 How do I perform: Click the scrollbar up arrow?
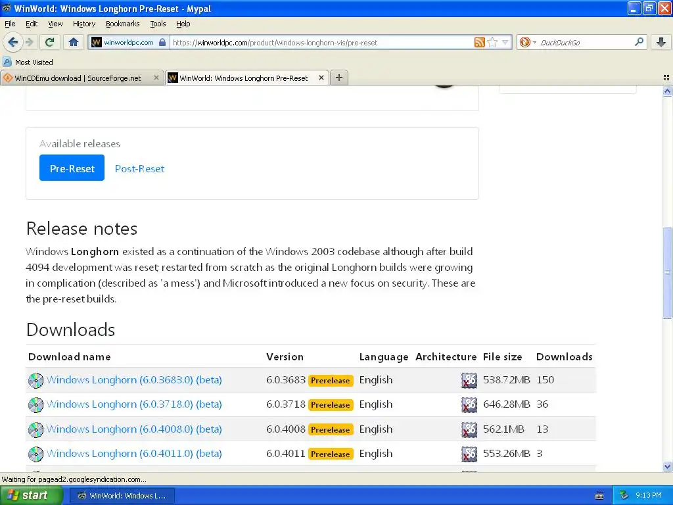click(x=667, y=91)
